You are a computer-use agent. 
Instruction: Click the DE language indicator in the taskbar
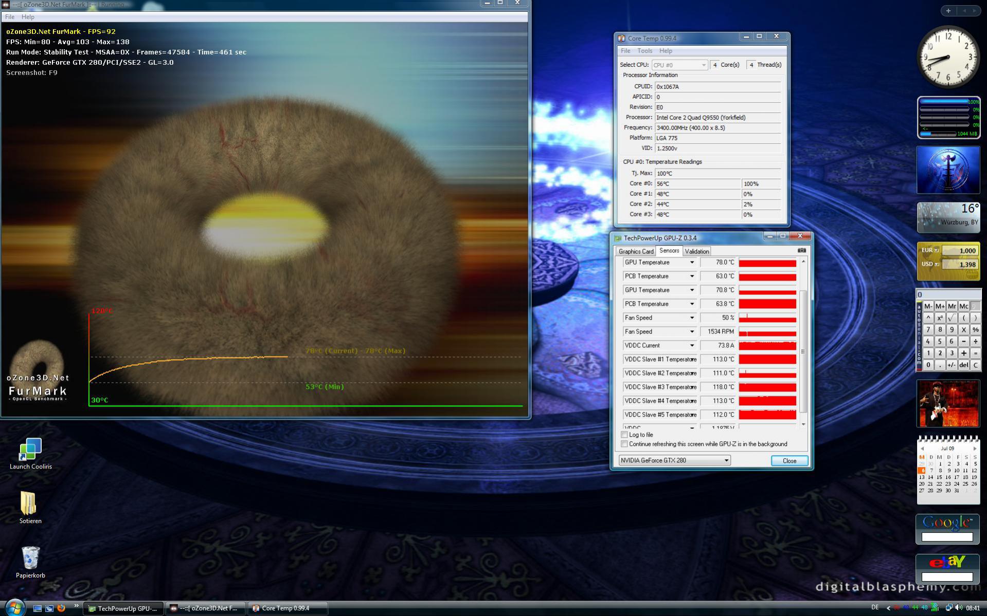875,608
